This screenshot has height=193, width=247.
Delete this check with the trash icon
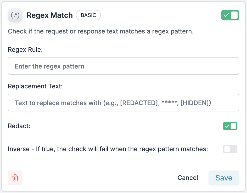(15, 178)
